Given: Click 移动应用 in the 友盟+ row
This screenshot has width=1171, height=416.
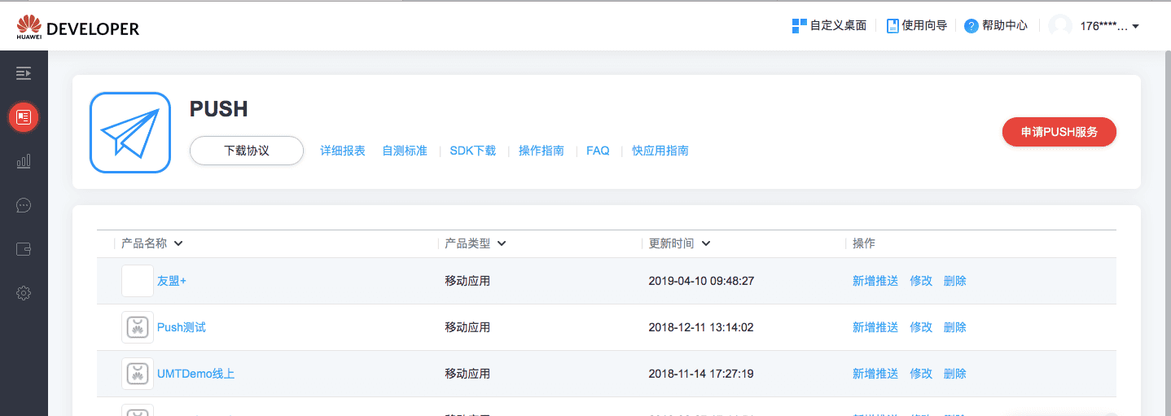Looking at the screenshot, I should tap(467, 281).
